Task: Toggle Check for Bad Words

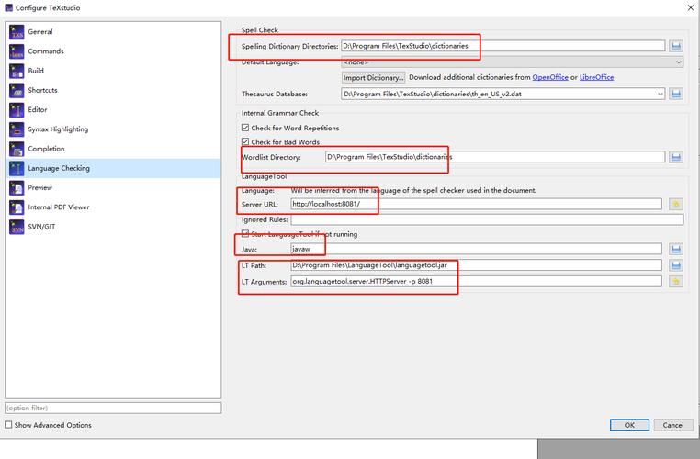Action: tap(245, 142)
